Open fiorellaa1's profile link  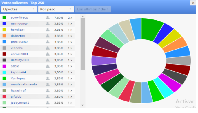(18, 30)
